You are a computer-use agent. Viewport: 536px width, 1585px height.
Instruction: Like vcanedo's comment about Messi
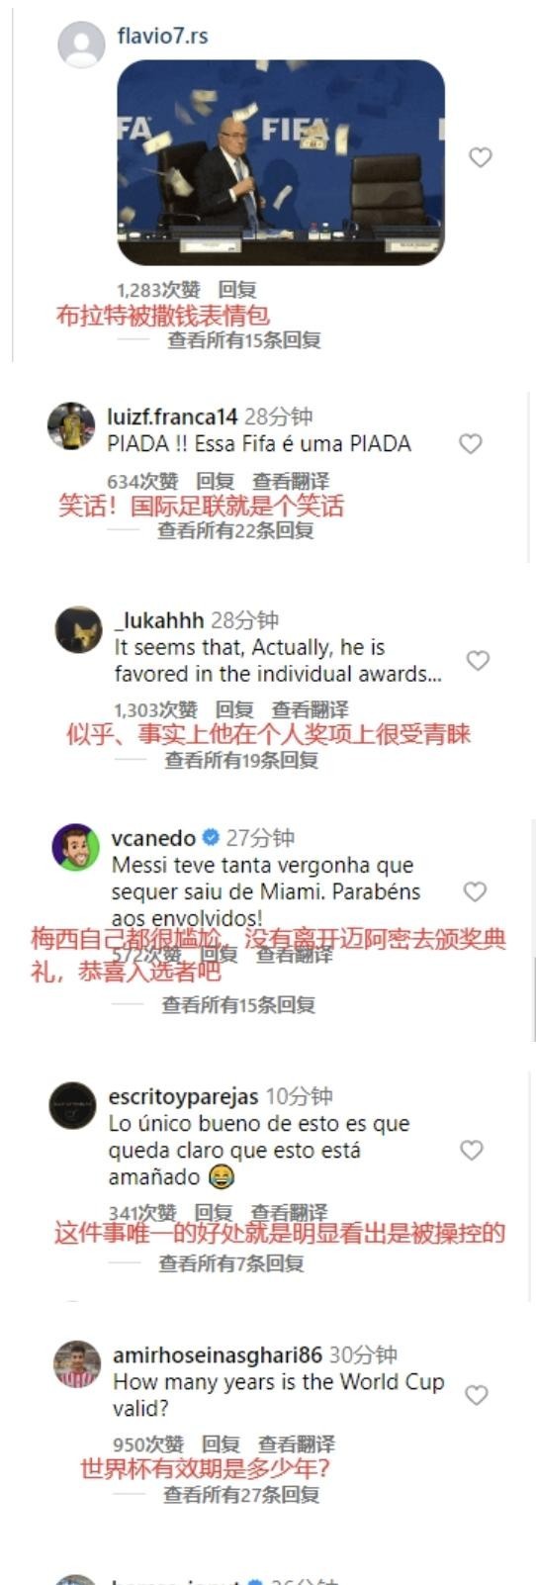(475, 891)
